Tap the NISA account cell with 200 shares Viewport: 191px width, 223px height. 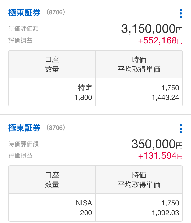click(x=52, y=208)
